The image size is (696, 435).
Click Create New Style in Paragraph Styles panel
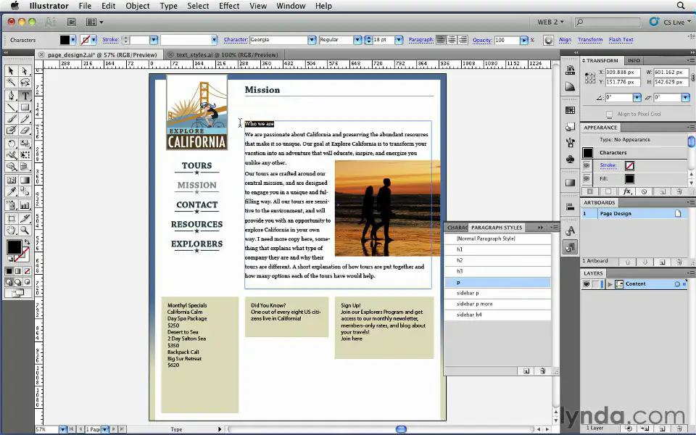526,371
